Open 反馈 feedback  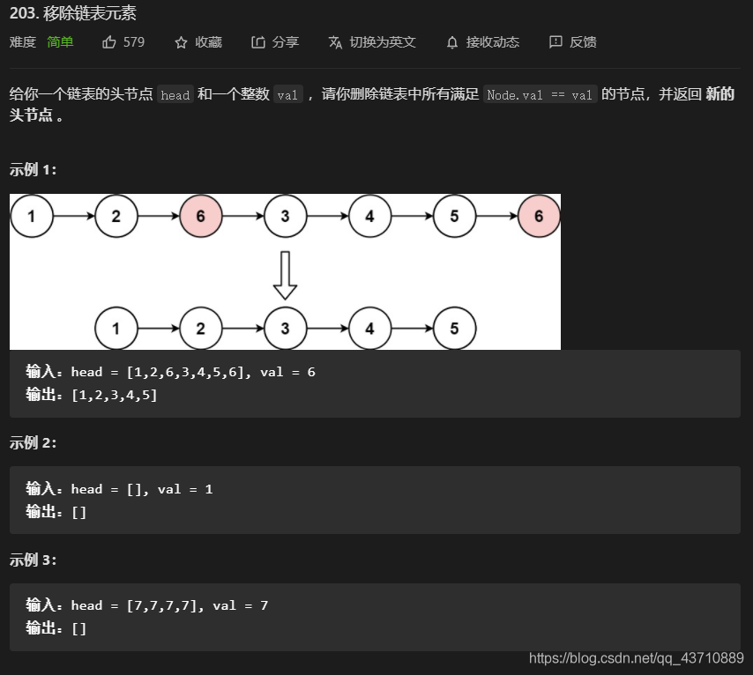(583, 42)
